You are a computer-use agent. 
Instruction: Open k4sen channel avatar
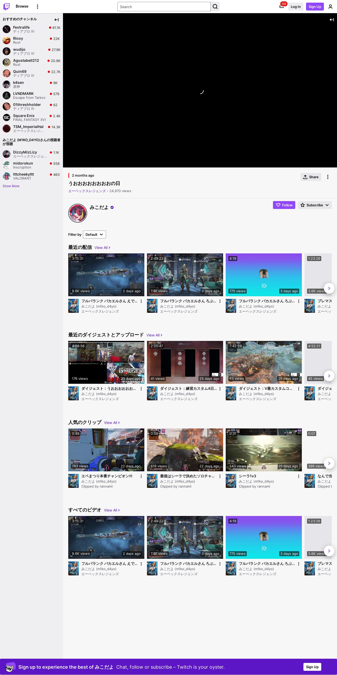[7, 84]
